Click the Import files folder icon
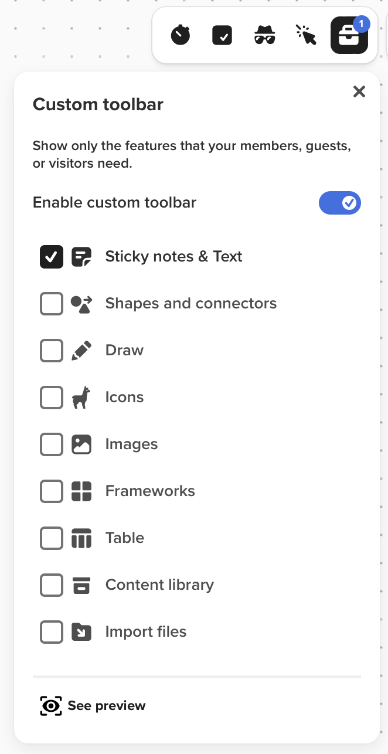The height and width of the screenshot is (754, 388). [x=82, y=631]
